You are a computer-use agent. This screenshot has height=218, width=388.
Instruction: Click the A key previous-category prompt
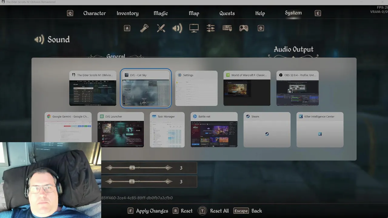coord(127,28)
